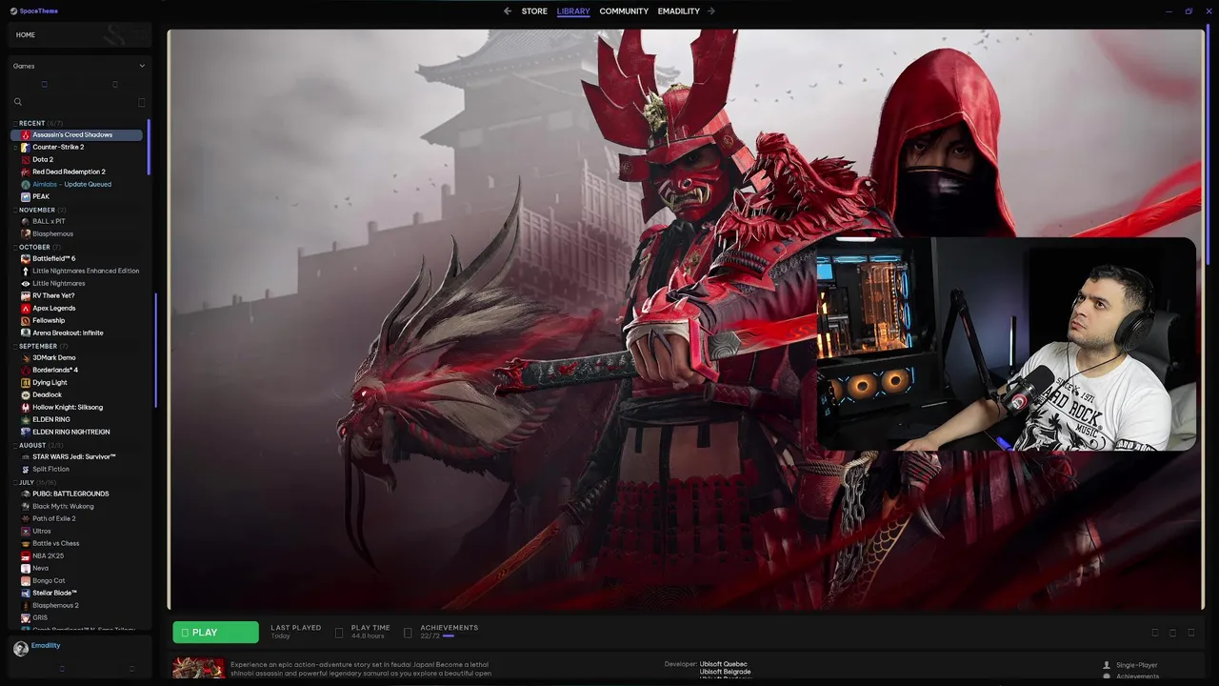Click the Assassin's Creed Shadows hero banner

686,319
